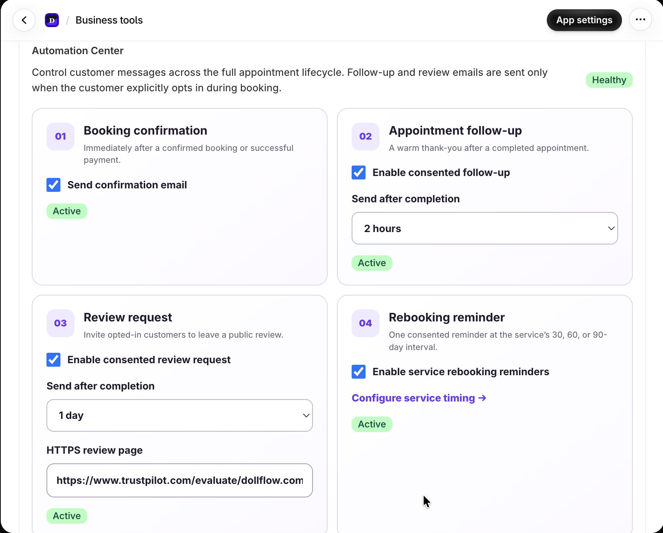Image resolution: width=663 pixels, height=533 pixels.
Task: Toggle Enable service rebooking reminders
Action: point(359,372)
